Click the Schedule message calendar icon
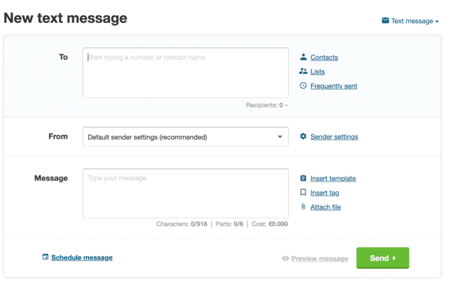 point(45,257)
